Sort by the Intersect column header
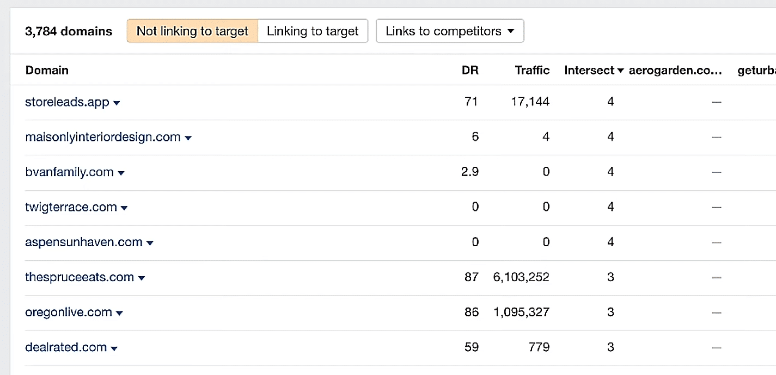Image resolution: width=776 pixels, height=375 pixels. pyautogui.click(x=594, y=70)
